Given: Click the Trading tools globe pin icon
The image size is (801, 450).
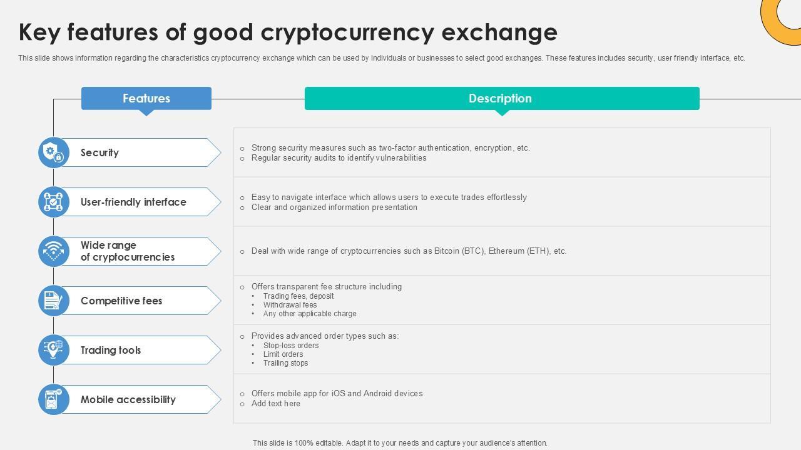Looking at the screenshot, I should pos(53,350).
